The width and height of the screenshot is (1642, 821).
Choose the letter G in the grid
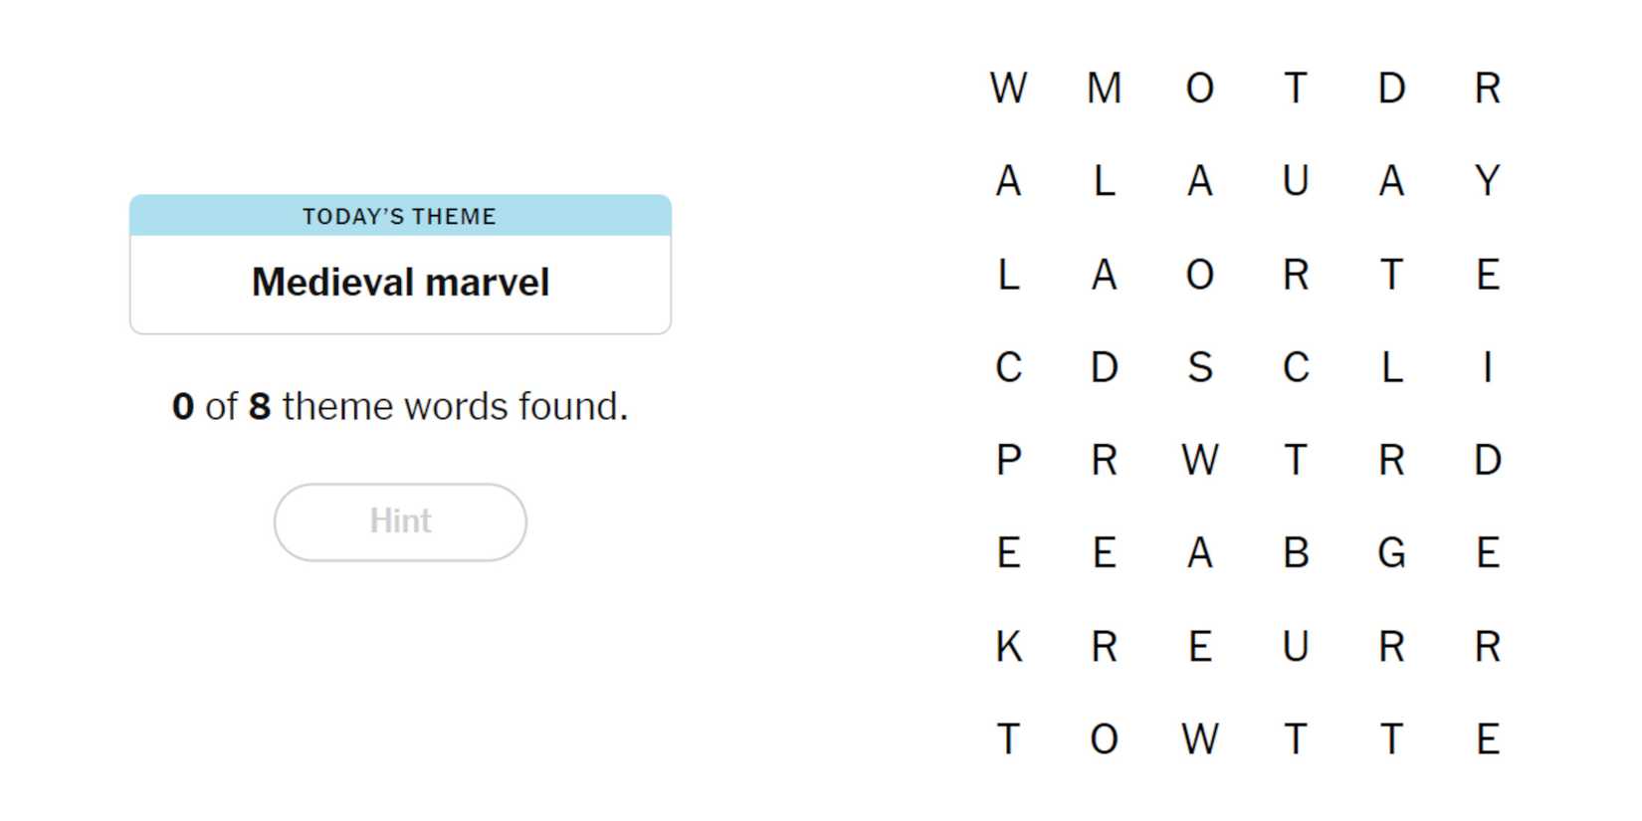tap(1391, 553)
